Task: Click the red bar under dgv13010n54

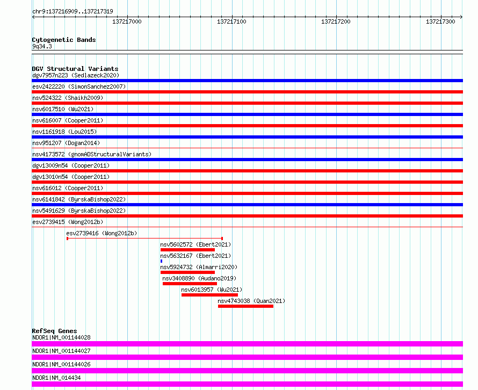Action: coord(247,182)
